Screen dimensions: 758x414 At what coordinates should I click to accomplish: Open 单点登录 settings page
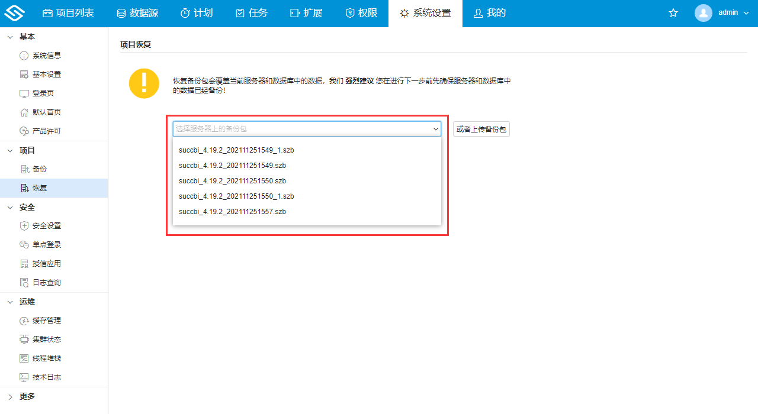pyautogui.click(x=46, y=245)
